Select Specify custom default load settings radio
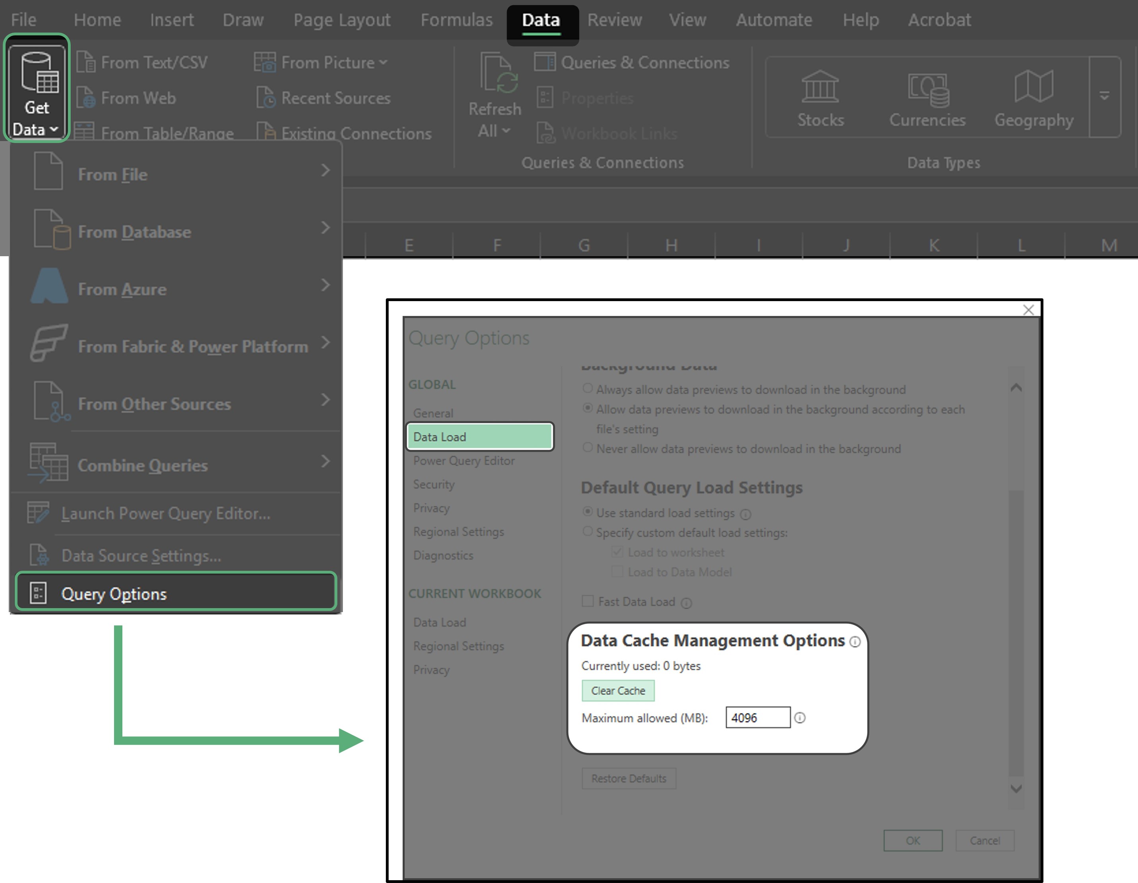The width and height of the screenshot is (1138, 883). click(x=588, y=531)
